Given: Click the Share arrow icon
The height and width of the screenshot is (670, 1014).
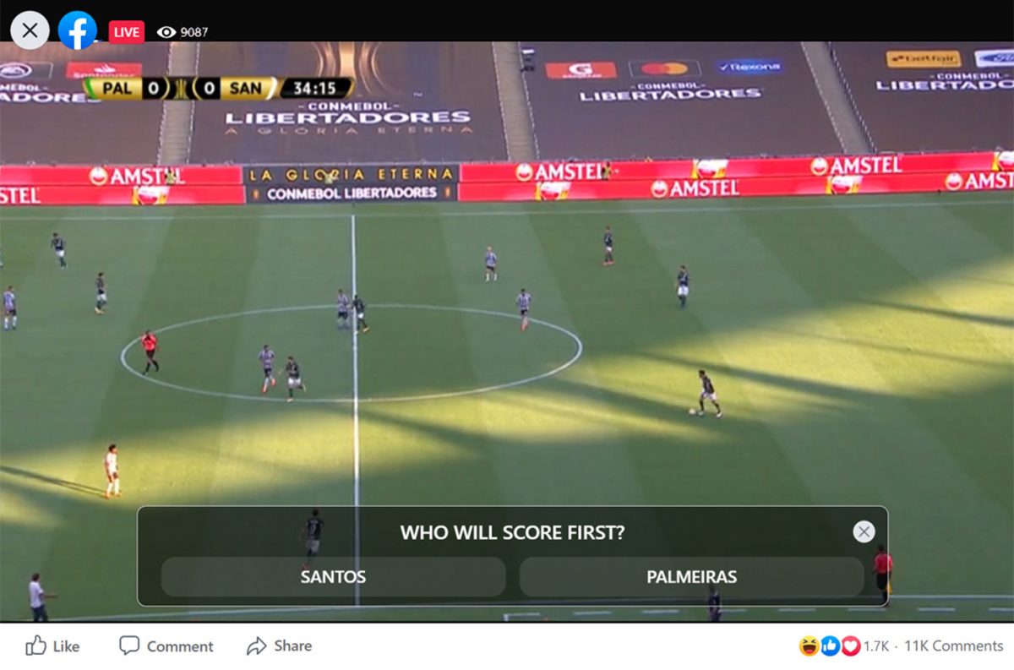Looking at the screenshot, I should [x=256, y=646].
